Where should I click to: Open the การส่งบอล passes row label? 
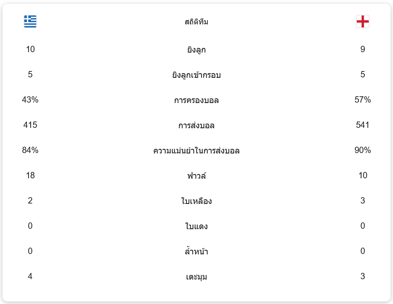pyautogui.click(x=196, y=126)
